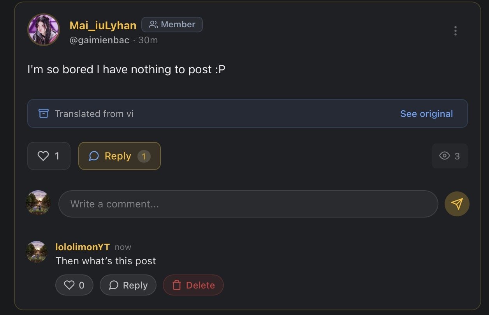The image size is (489, 315).
Task: Click See original to show Vietnamese text
Action: (426, 113)
